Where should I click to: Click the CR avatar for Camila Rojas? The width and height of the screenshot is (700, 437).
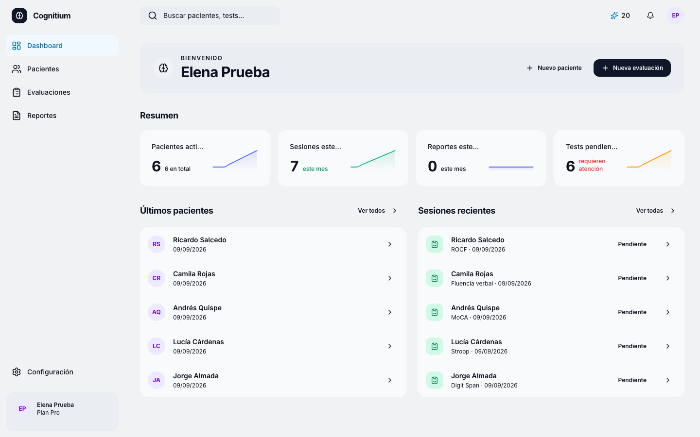[x=157, y=278]
